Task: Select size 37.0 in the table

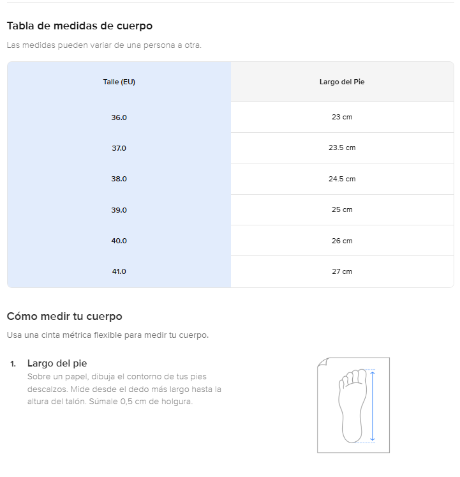Action: click(119, 148)
